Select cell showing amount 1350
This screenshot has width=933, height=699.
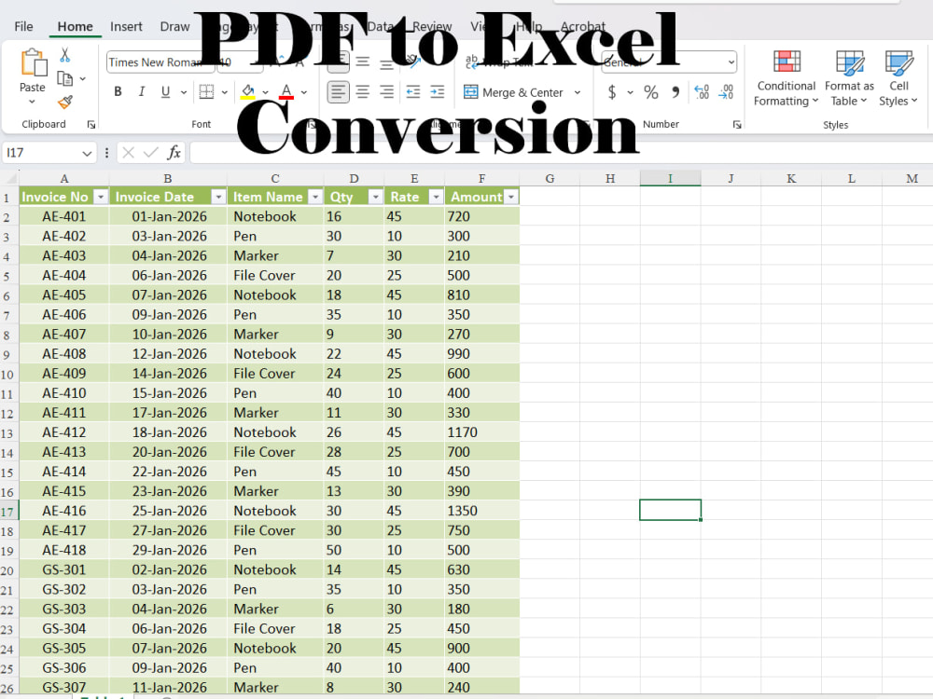coord(482,511)
